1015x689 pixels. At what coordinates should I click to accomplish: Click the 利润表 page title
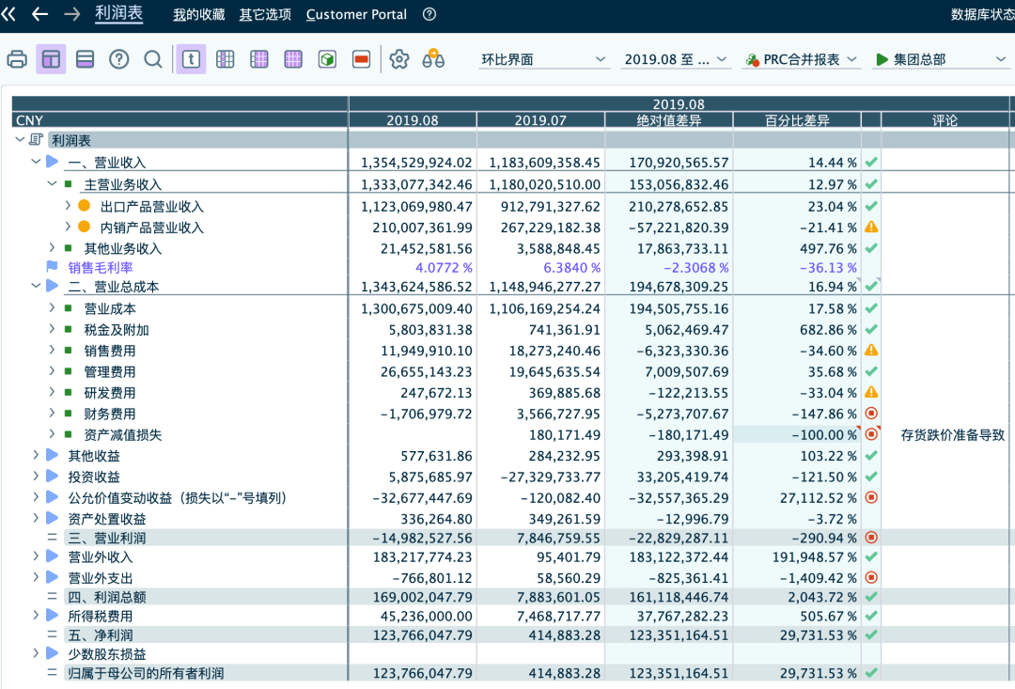pos(118,13)
